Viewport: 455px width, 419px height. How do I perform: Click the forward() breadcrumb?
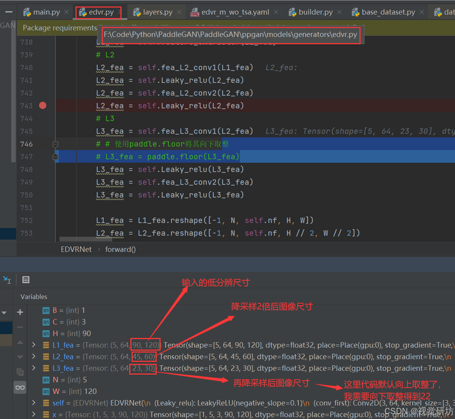tap(120, 249)
